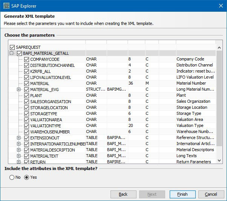Expand the EXTENSIONOUT table node
This screenshot has width=227, height=201.
[18, 138]
